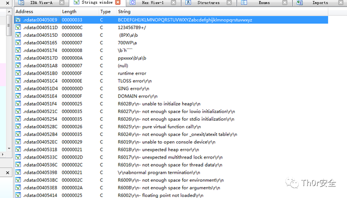Click string icon of row .rdata:00405318
347x198 pixels.
(18, 150)
